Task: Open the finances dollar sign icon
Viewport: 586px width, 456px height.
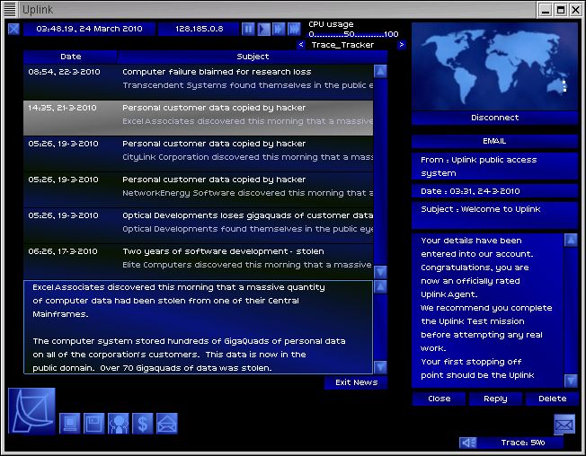Action: coord(143,424)
